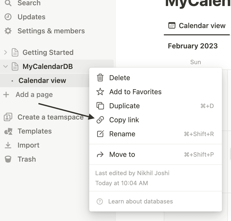Choose Rename in the context menu

coord(122,134)
